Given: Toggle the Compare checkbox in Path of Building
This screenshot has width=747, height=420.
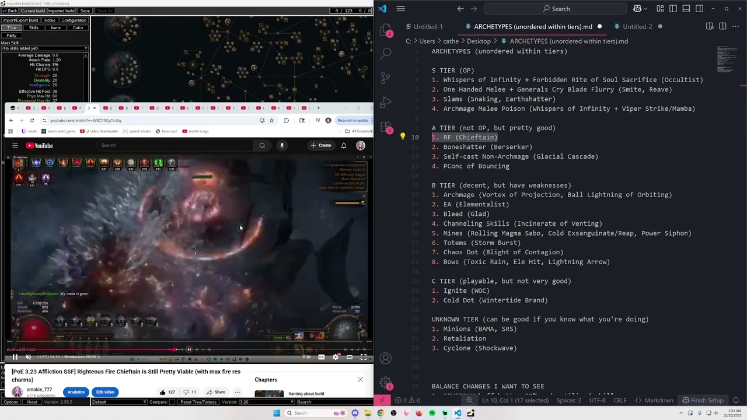Looking at the screenshot, I should 172,402.
